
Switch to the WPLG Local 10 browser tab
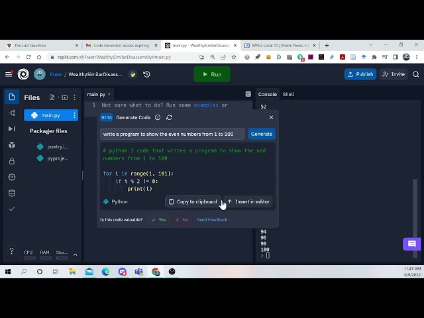[x=280, y=46]
